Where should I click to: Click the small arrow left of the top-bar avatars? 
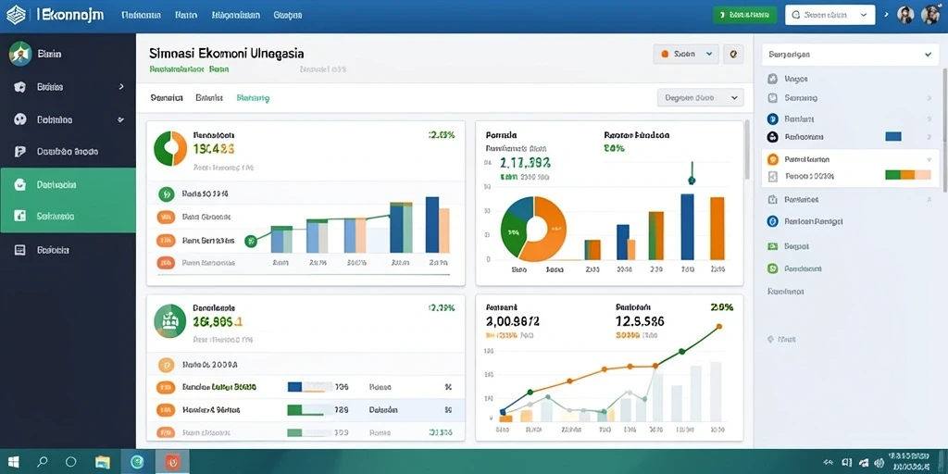pos(887,15)
